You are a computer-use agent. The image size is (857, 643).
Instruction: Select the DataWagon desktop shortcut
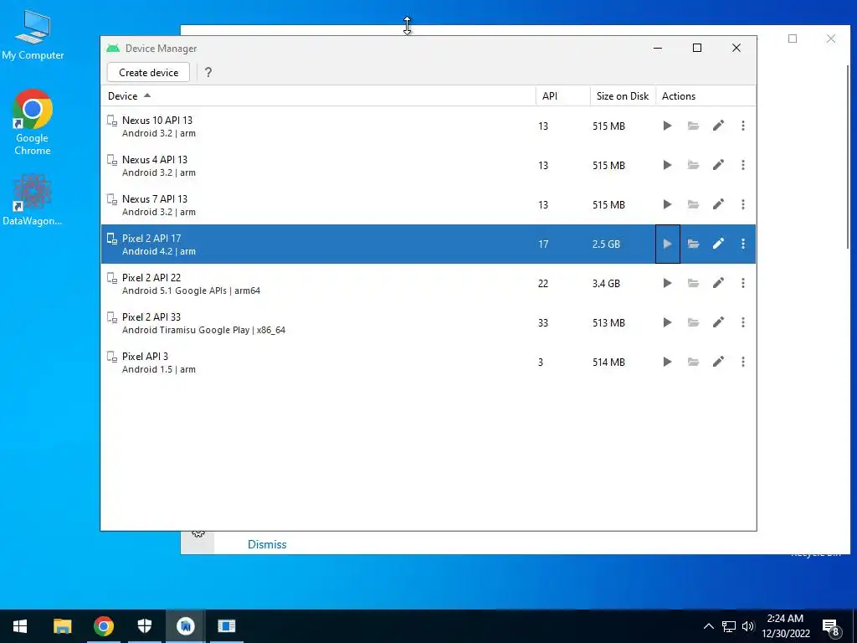(33, 200)
